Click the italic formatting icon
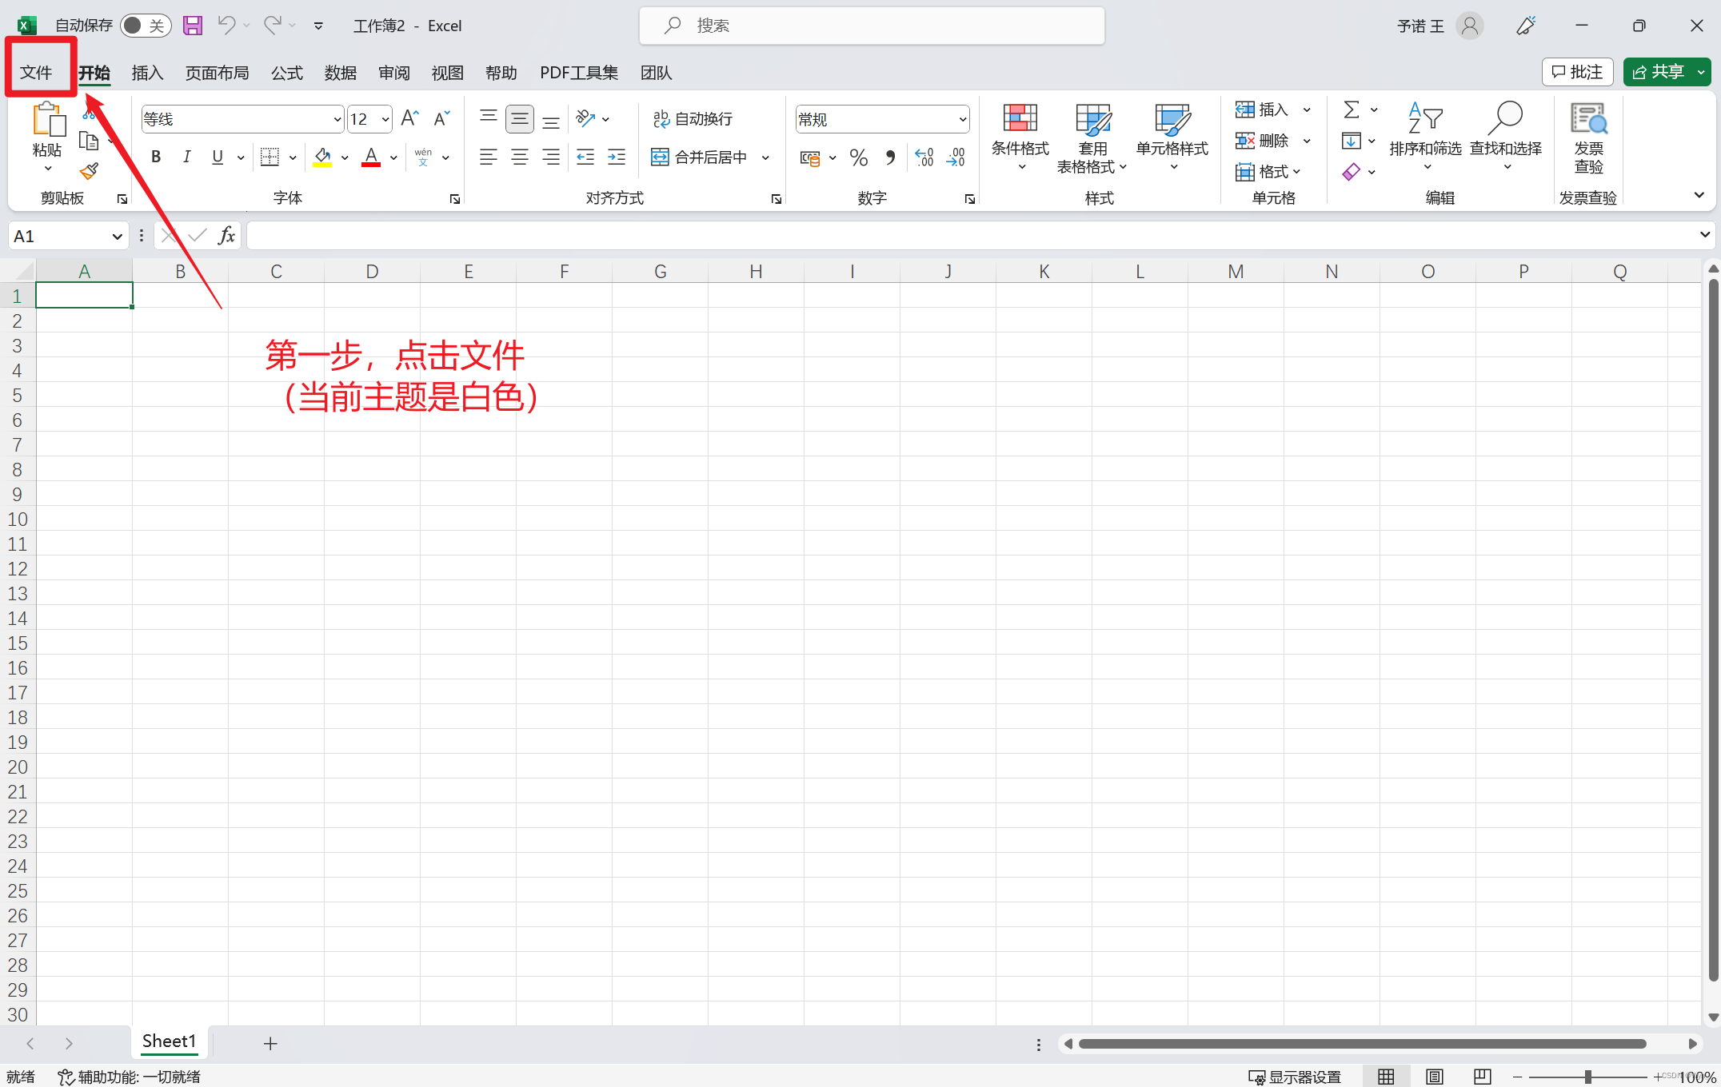The height and width of the screenshot is (1087, 1721). pos(186,157)
